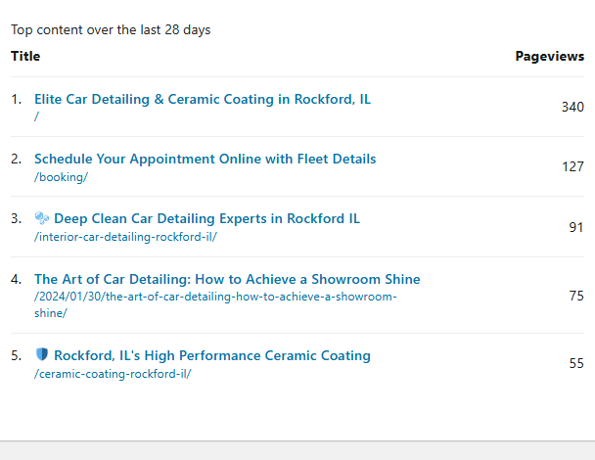This screenshot has width=595, height=460.
Task: Click the /2024/01/30/ article URL path
Action: 215,297
